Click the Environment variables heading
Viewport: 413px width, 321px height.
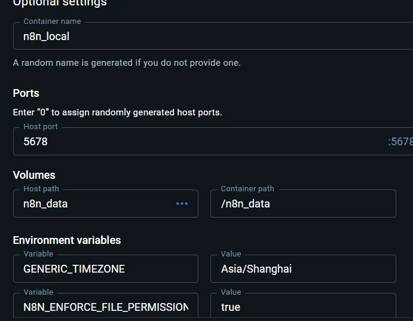pos(67,240)
